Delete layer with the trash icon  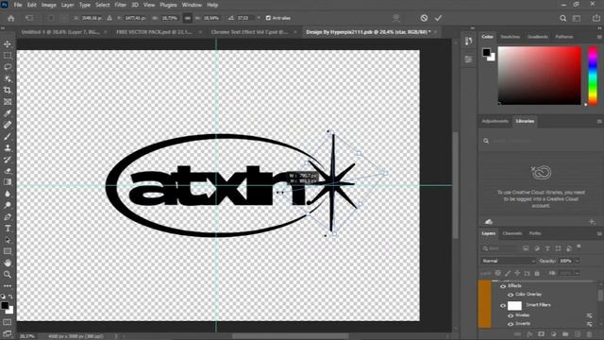click(x=589, y=334)
